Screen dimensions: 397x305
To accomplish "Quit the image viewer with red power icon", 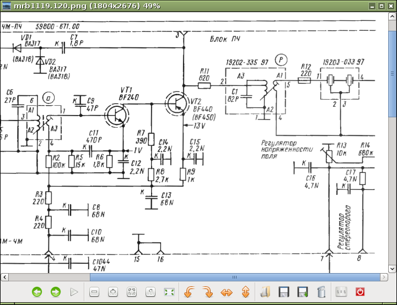I will click(x=360, y=292).
